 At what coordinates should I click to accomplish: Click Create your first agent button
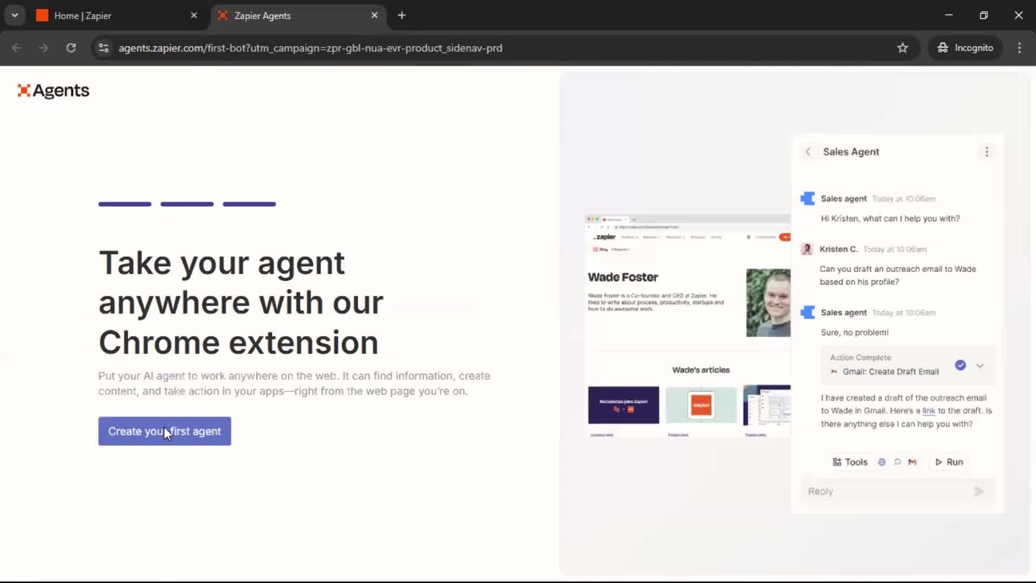click(165, 431)
